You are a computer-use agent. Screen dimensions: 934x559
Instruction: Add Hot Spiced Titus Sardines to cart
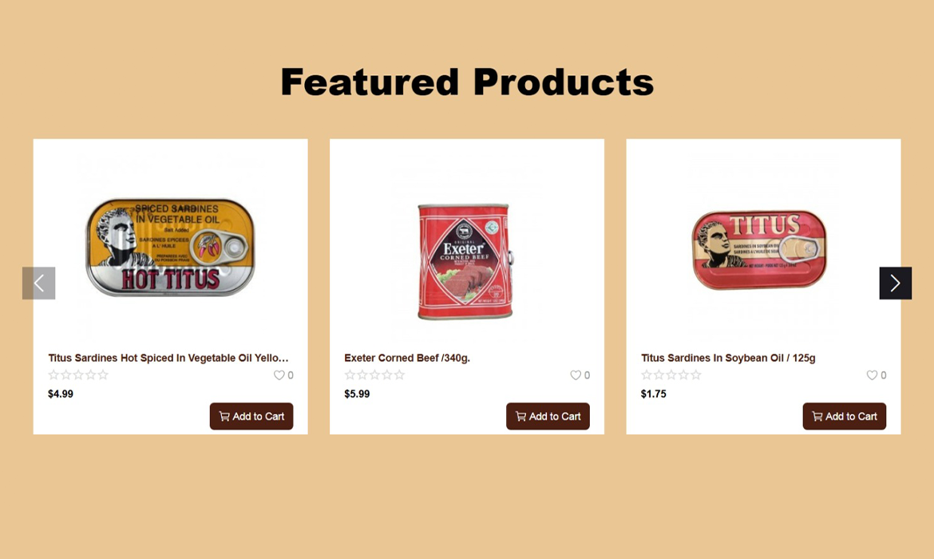[251, 416]
